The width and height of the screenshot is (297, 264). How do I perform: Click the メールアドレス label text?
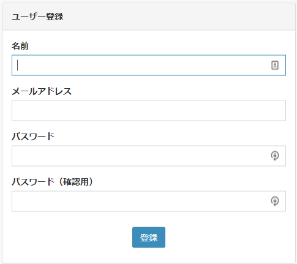pos(42,91)
